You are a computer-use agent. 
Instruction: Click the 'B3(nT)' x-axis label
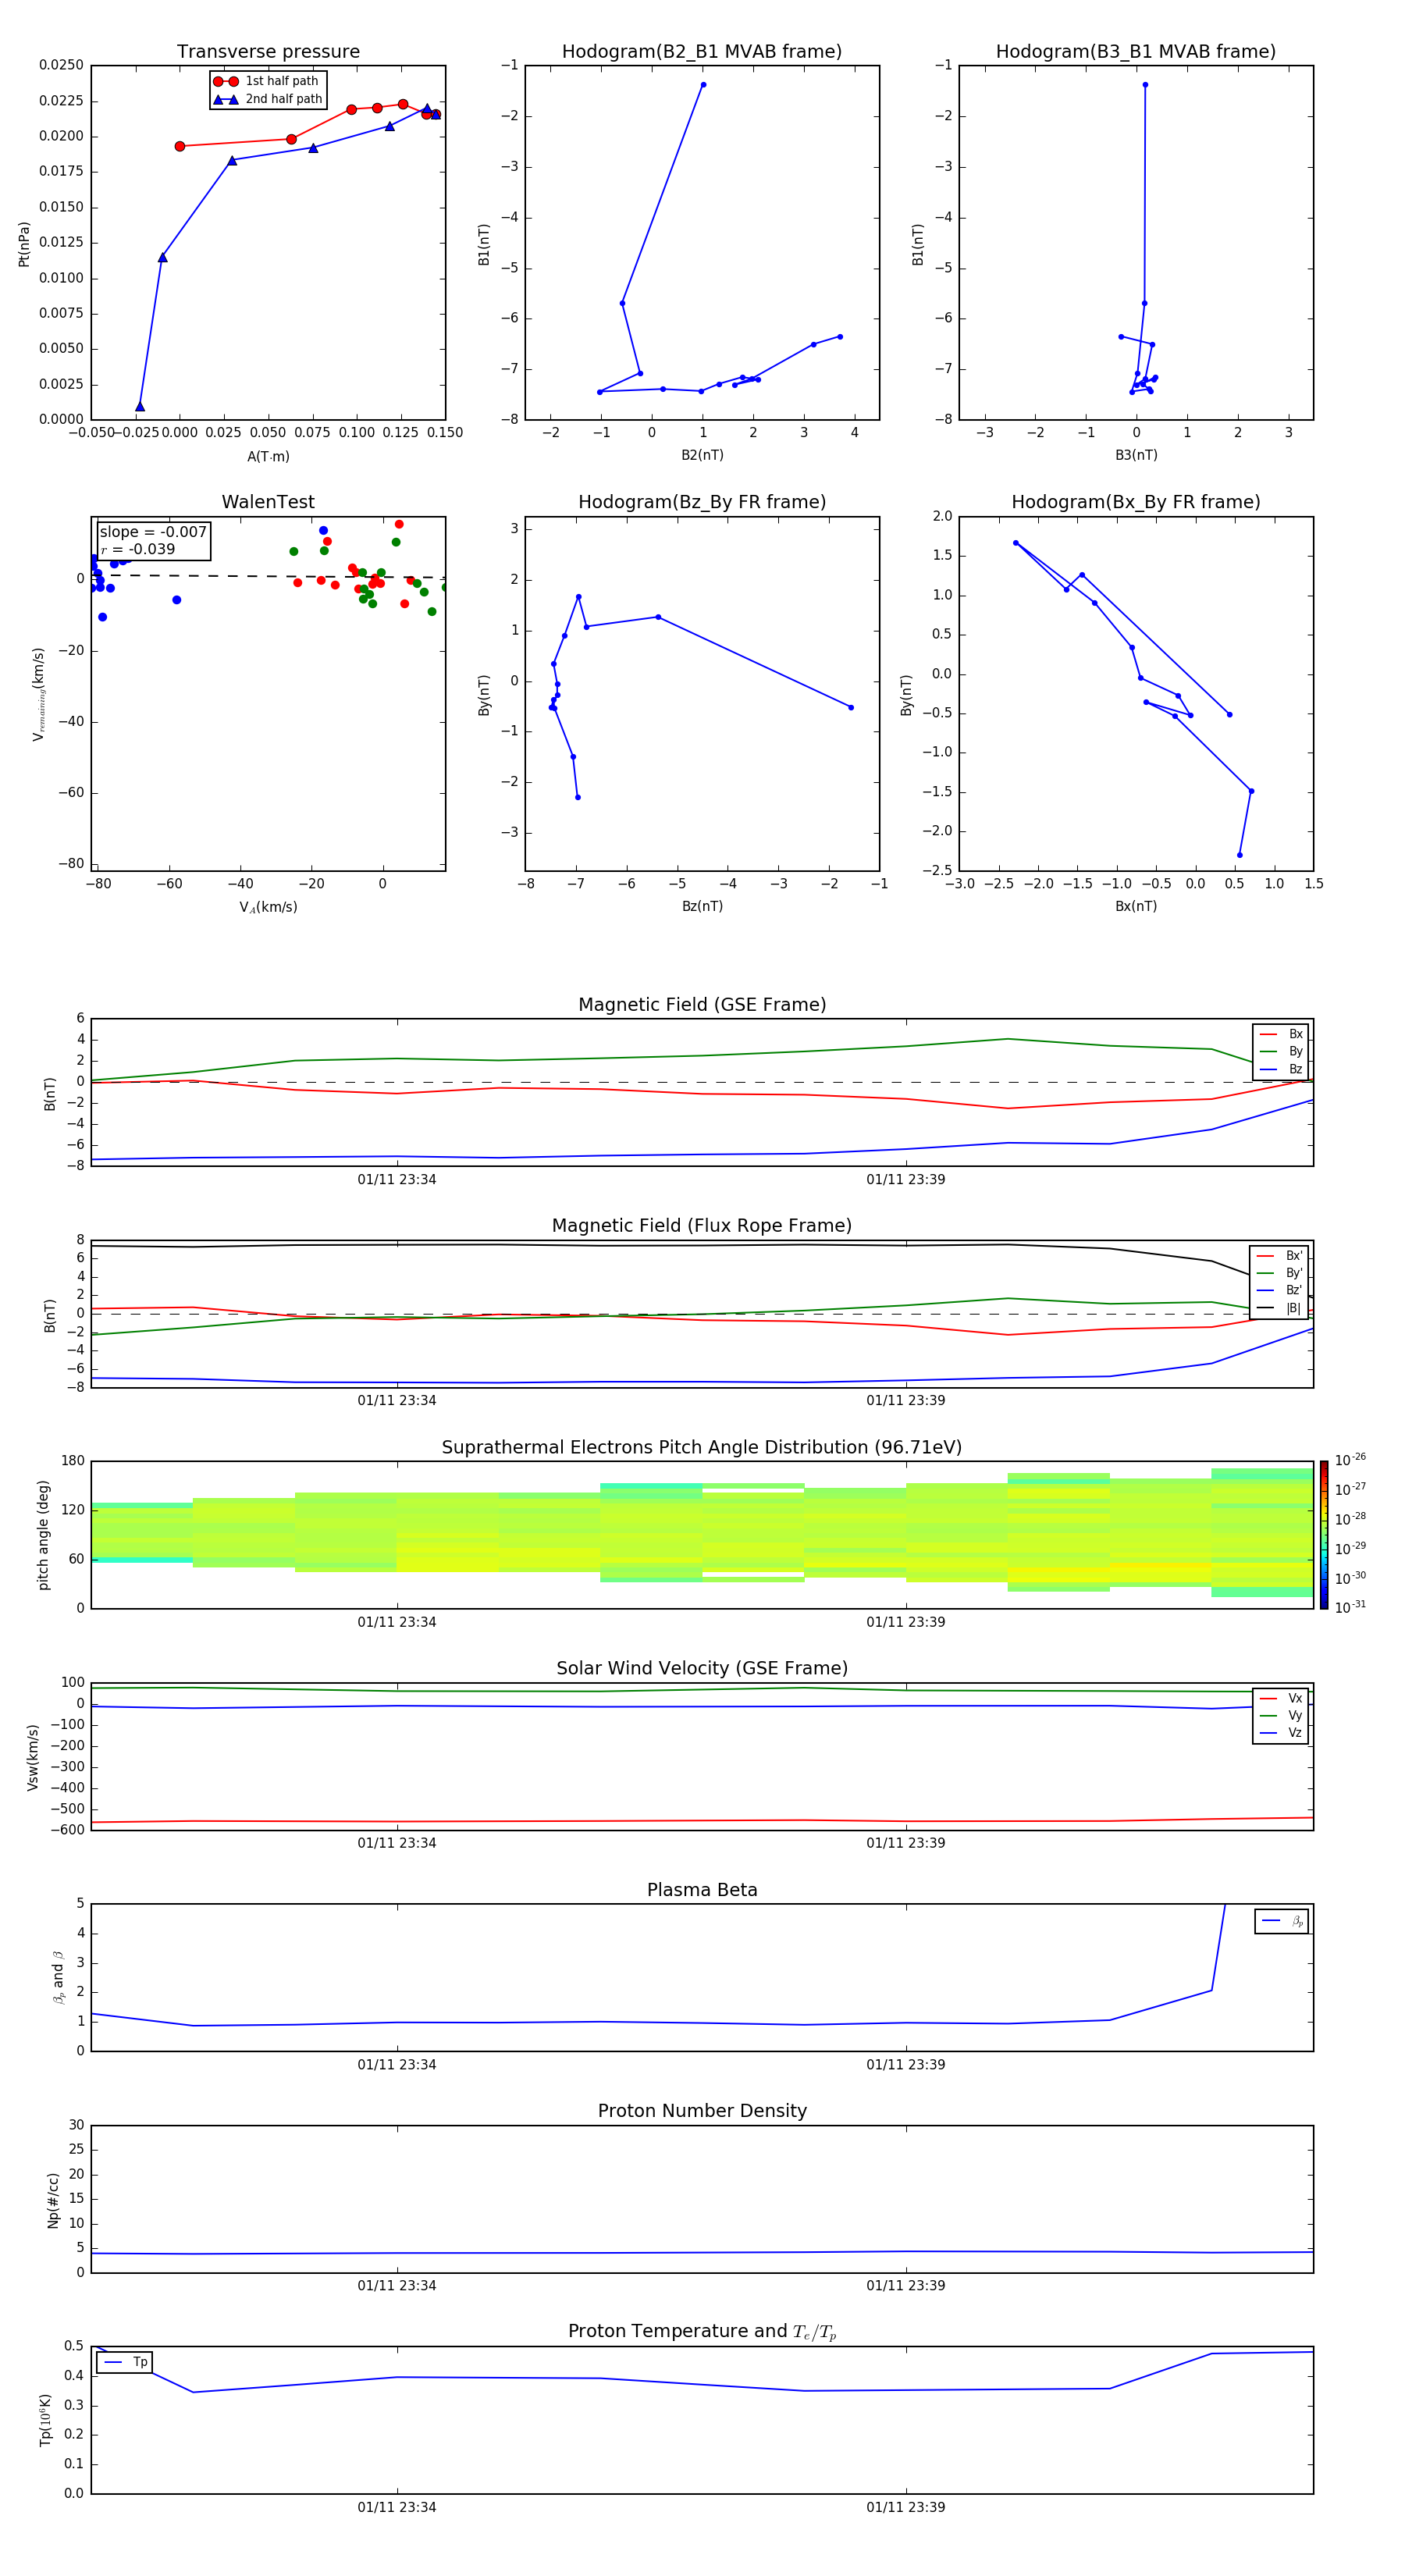pos(1136,455)
